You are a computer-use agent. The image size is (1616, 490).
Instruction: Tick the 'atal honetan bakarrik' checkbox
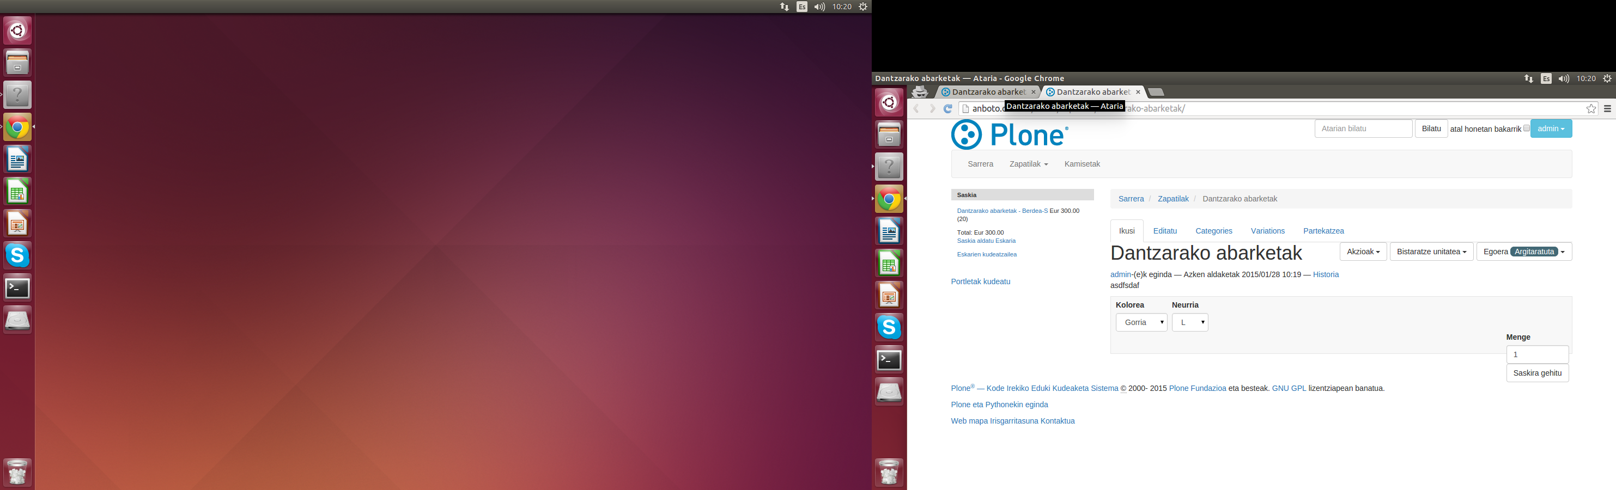point(1526,128)
